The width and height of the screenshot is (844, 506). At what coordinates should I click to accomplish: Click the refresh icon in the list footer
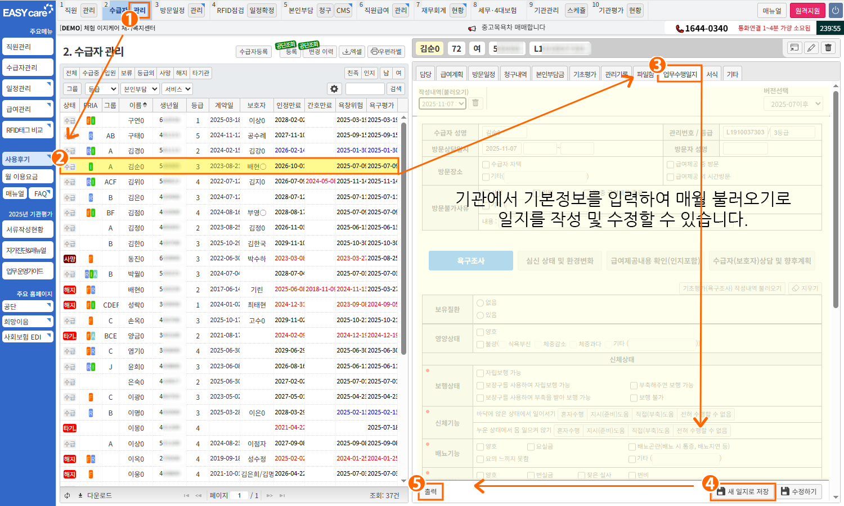coord(68,495)
